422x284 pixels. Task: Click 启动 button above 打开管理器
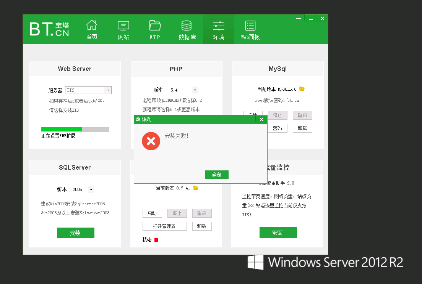pos(152,213)
